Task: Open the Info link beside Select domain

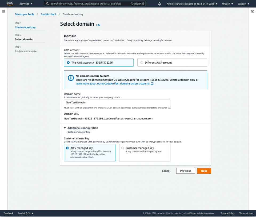Action: 98,25
